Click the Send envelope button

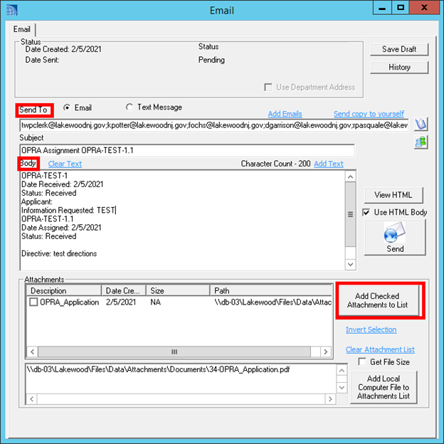[x=395, y=238]
